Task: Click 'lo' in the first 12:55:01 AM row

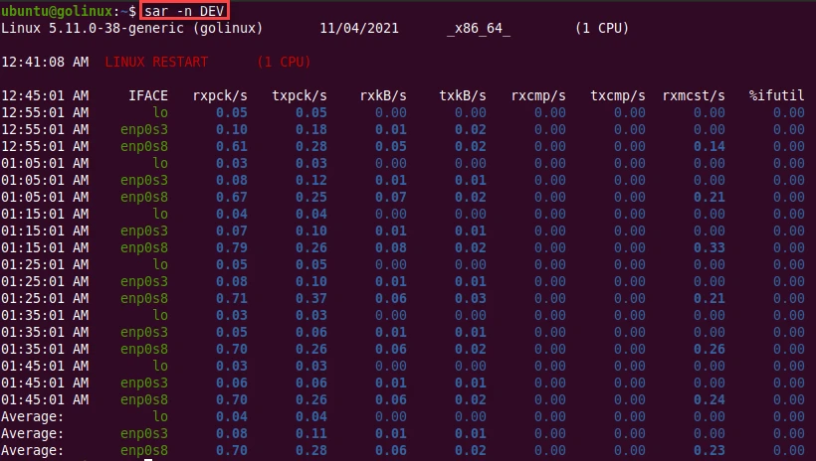Action: point(160,112)
